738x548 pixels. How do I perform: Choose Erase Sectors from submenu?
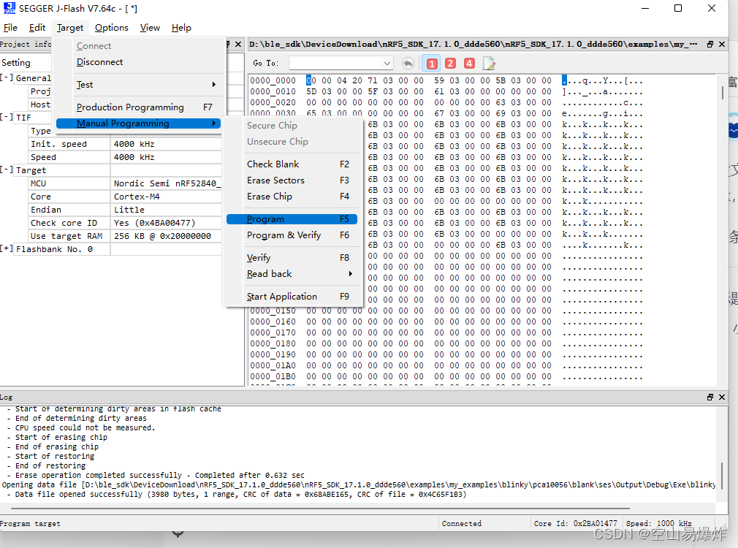[292, 180]
